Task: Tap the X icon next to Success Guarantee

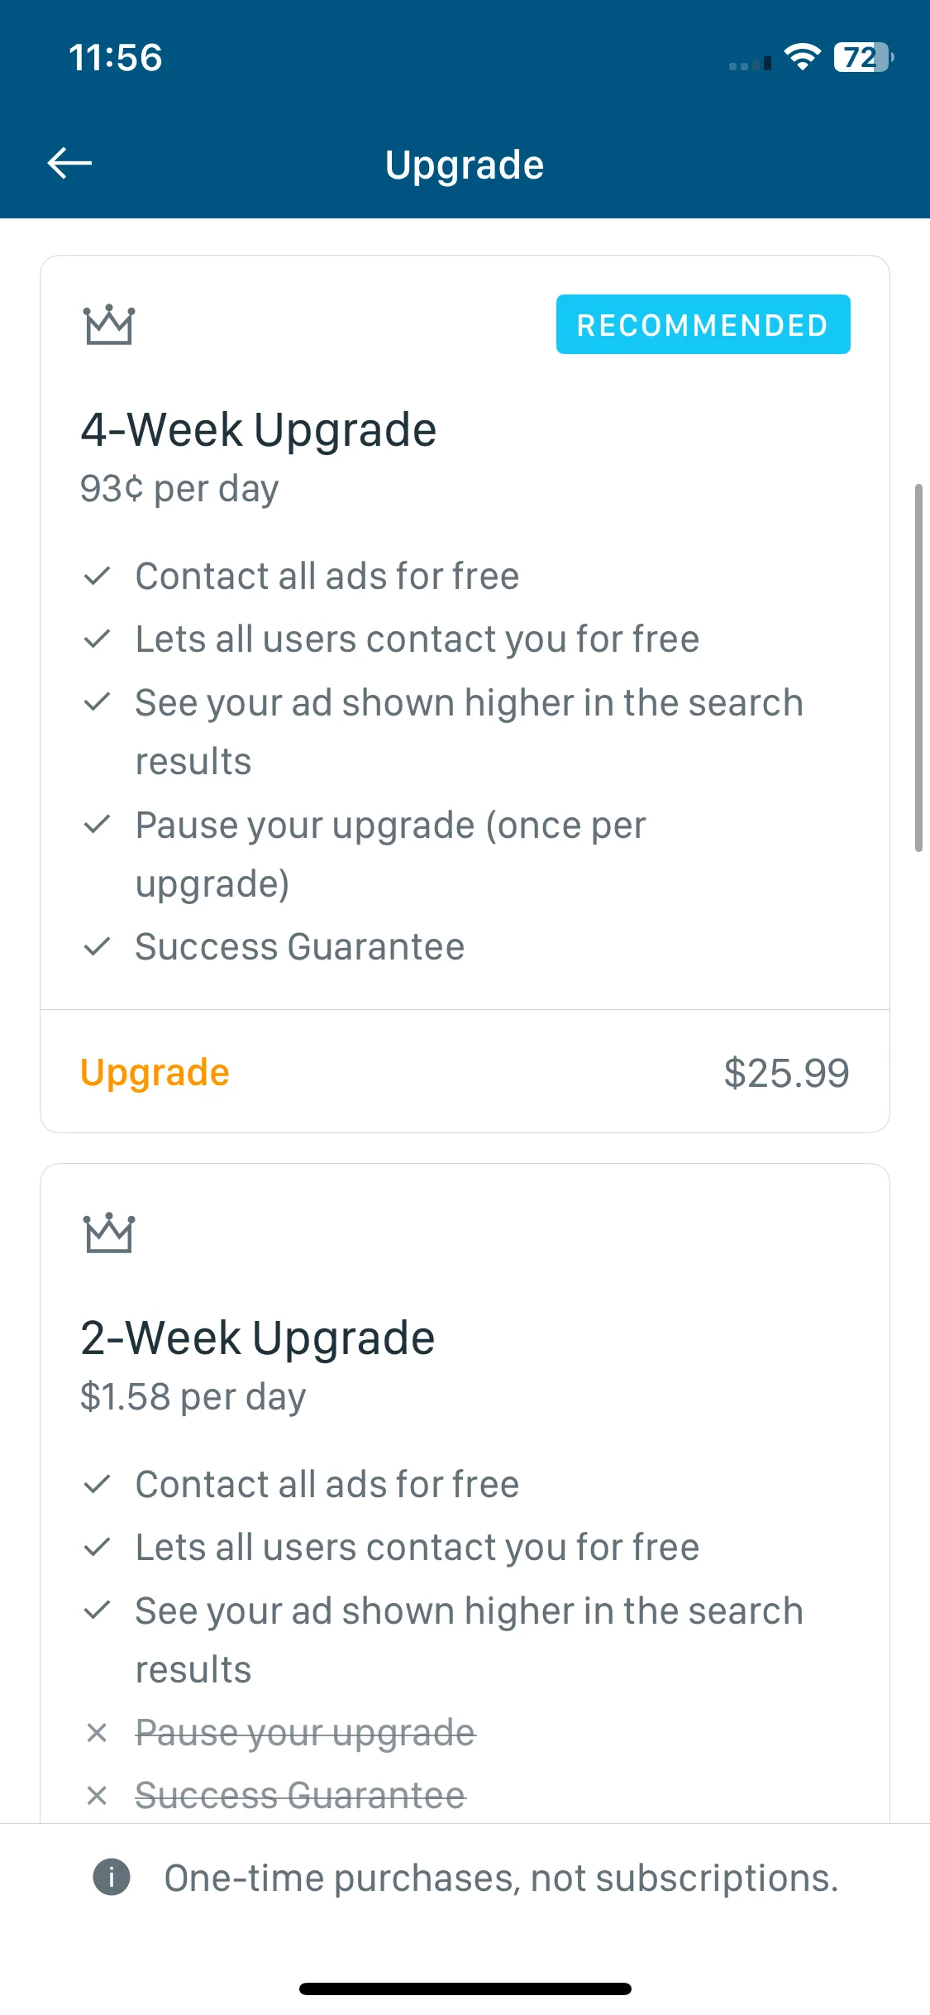Action: (x=97, y=1796)
